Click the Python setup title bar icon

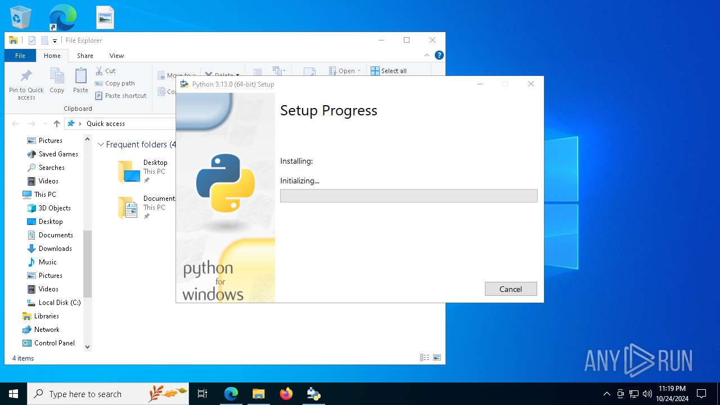(x=184, y=84)
